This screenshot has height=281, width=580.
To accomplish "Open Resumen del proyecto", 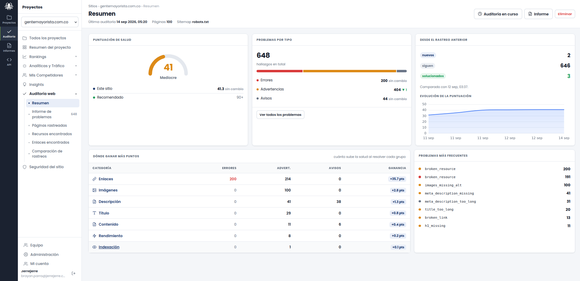I will pyautogui.click(x=50, y=47).
